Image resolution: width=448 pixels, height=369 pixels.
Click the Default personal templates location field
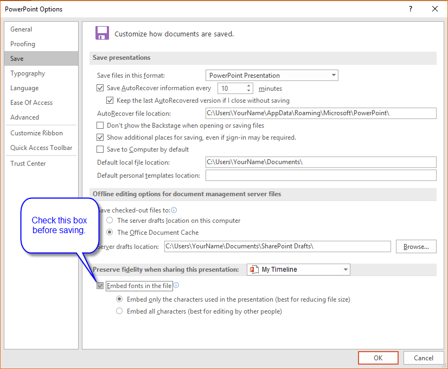(x=321, y=175)
